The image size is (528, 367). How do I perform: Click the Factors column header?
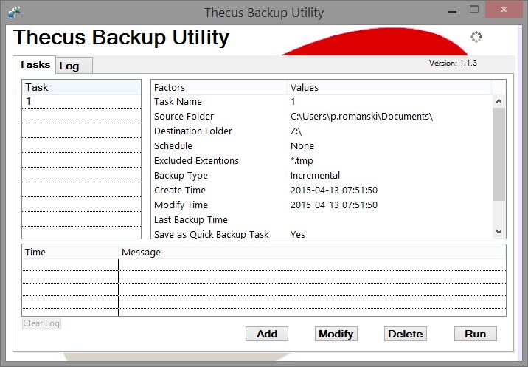coord(219,87)
